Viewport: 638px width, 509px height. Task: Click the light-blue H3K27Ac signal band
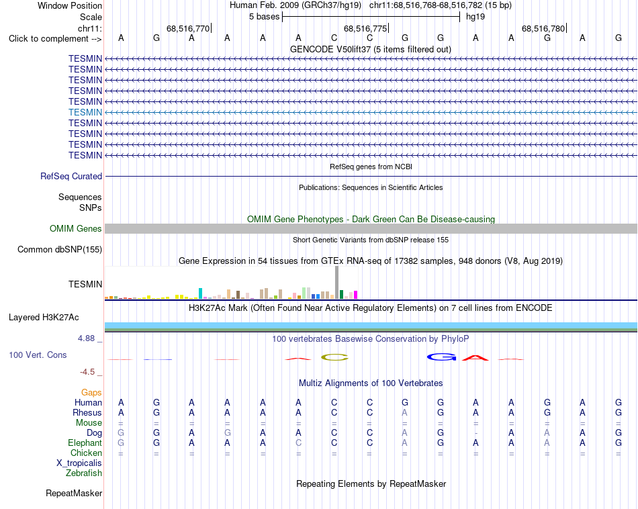click(x=371, y=325)
